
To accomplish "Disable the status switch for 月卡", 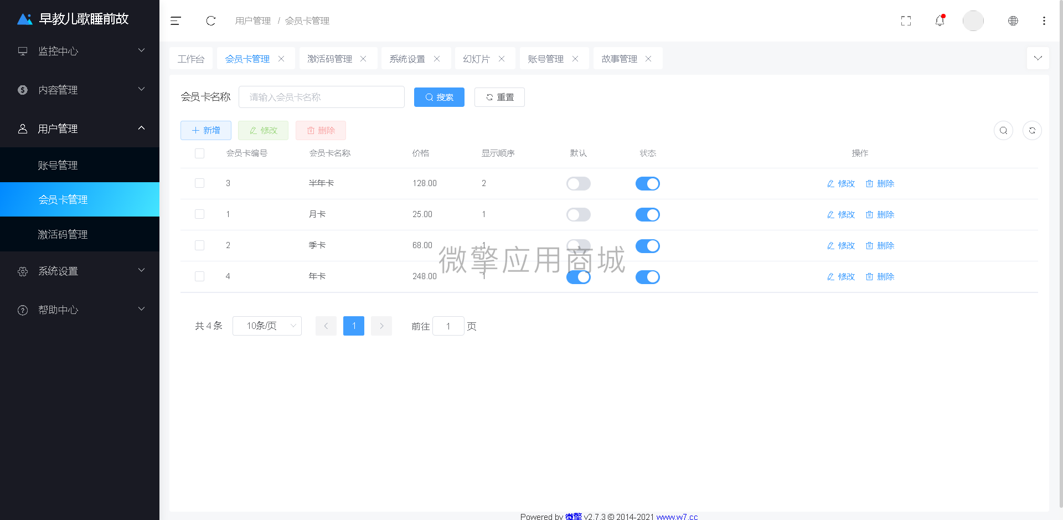I will 648,215.
